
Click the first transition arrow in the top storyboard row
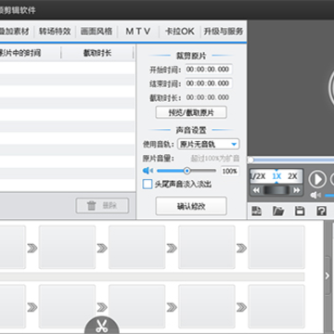click(32, 248)
